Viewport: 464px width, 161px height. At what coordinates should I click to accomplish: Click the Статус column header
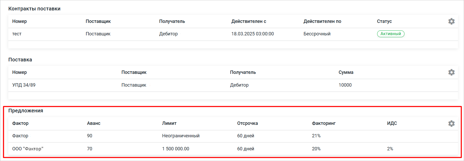384,21
